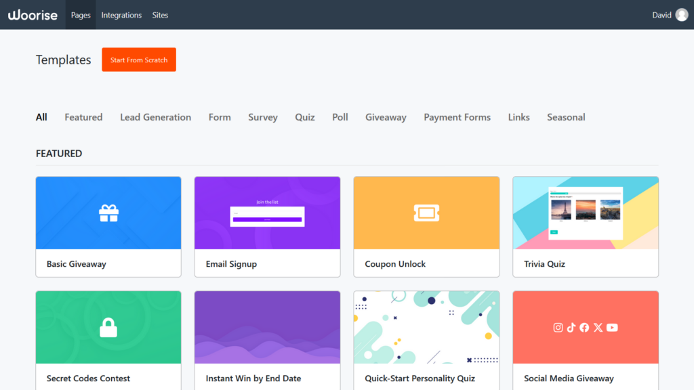Click the Woorise logo
694x390 pixels.
click(33, 14)
